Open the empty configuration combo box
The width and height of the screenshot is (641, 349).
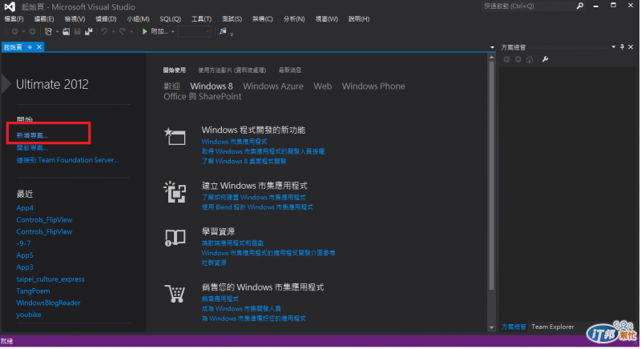(x=194, y=31)
